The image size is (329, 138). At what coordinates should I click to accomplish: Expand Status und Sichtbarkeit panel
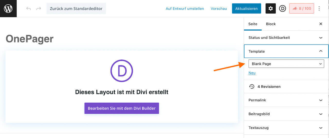(x=286, y=37)
